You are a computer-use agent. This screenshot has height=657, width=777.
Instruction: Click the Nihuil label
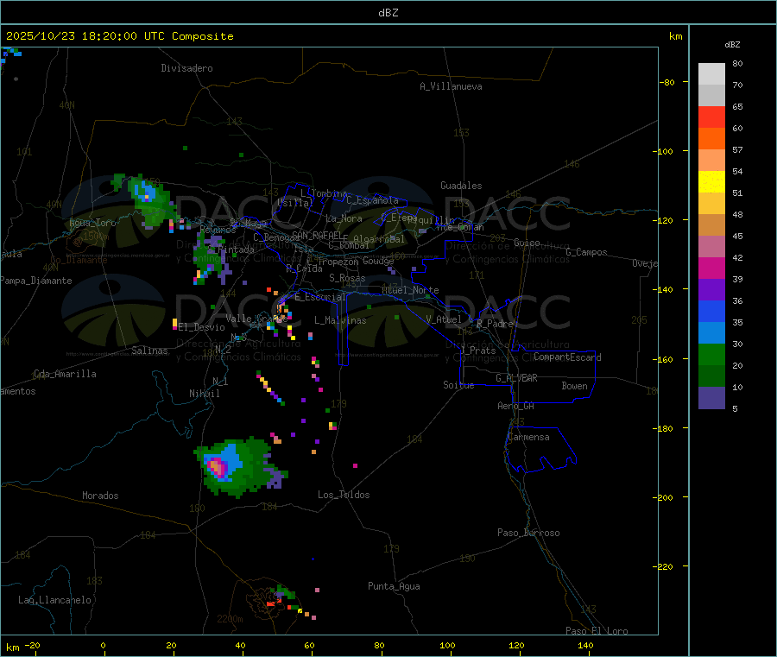204,394
